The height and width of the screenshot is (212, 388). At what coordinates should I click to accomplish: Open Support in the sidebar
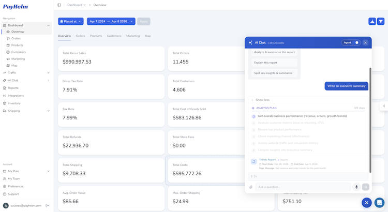(x=13, y=194)
